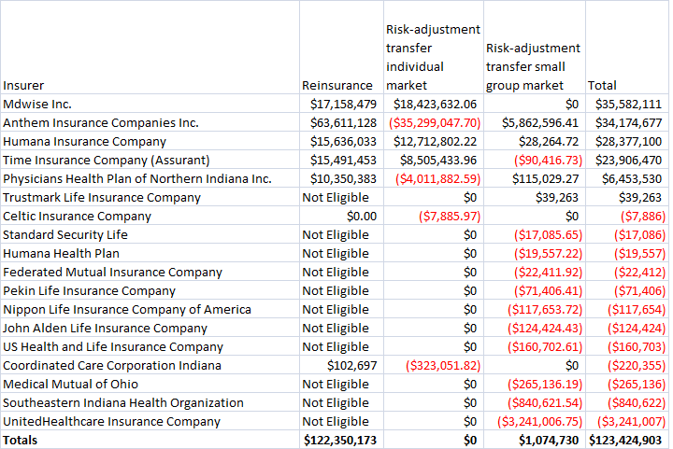Select Mdwise total $35,582,111

[x=626, y=104]
